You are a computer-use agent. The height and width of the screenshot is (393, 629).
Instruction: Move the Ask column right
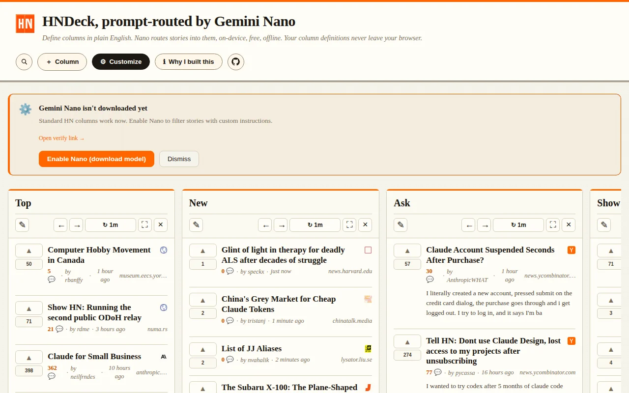pyautogui.click(x=484, y=225)
